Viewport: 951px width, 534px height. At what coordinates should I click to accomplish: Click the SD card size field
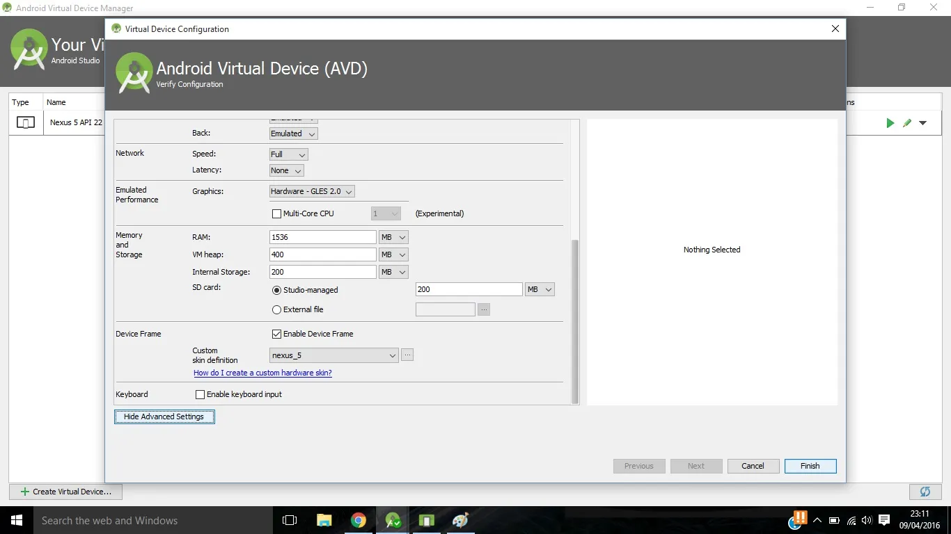click(x=469, y=289)
